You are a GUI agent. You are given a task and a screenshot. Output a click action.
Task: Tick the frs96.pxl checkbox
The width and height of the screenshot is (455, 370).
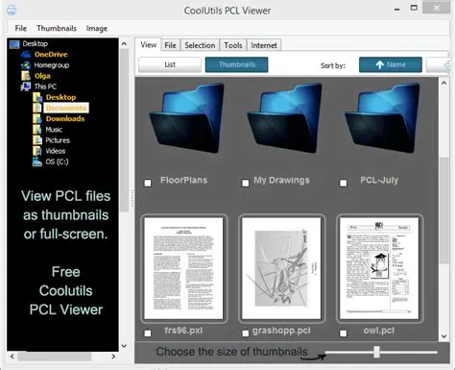(x=148, y=333)
